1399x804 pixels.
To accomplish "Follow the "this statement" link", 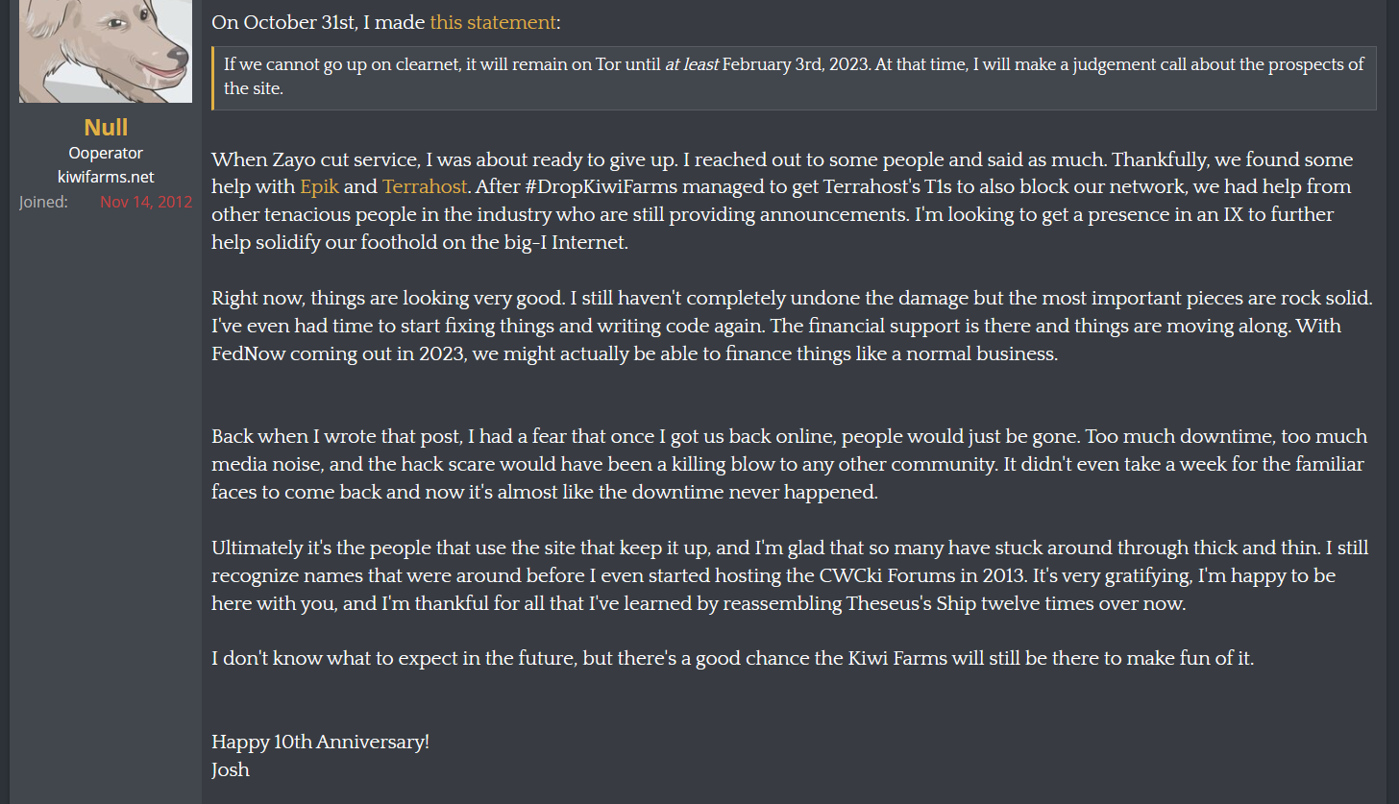I will (493, 22).
